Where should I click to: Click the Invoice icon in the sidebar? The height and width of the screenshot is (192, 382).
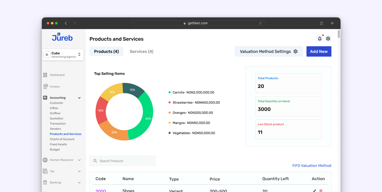(45, 86)
